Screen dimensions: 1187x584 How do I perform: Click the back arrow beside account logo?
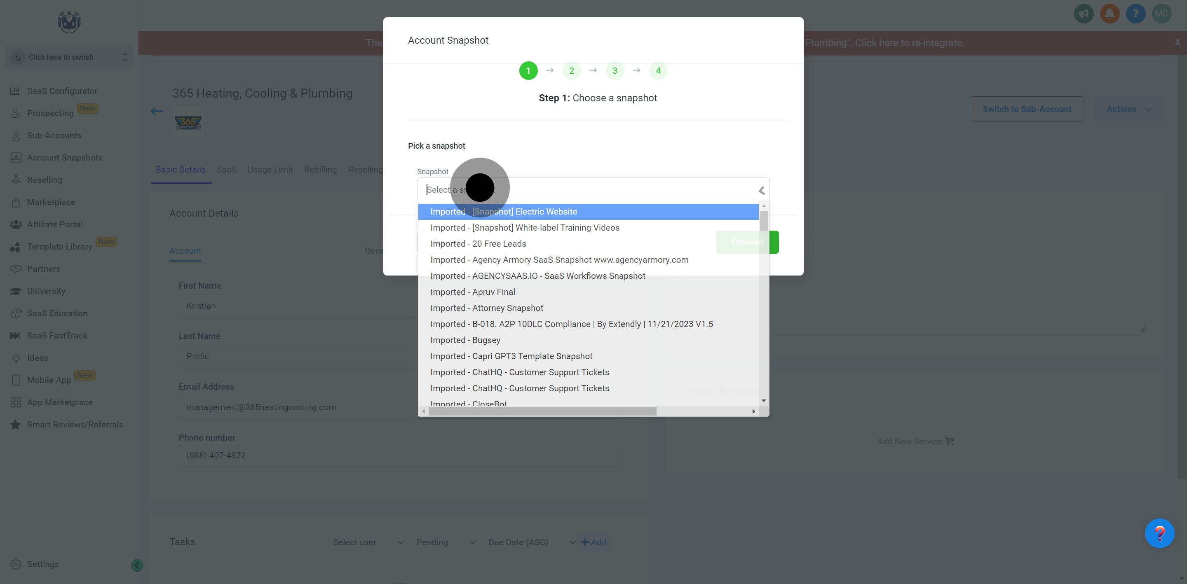(157, 111)
